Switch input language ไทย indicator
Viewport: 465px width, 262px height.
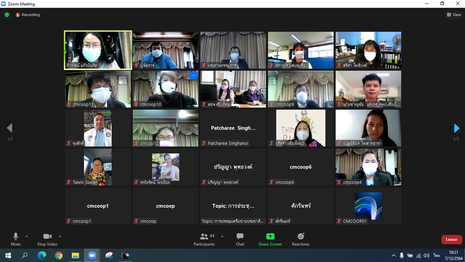click(437, 255)
